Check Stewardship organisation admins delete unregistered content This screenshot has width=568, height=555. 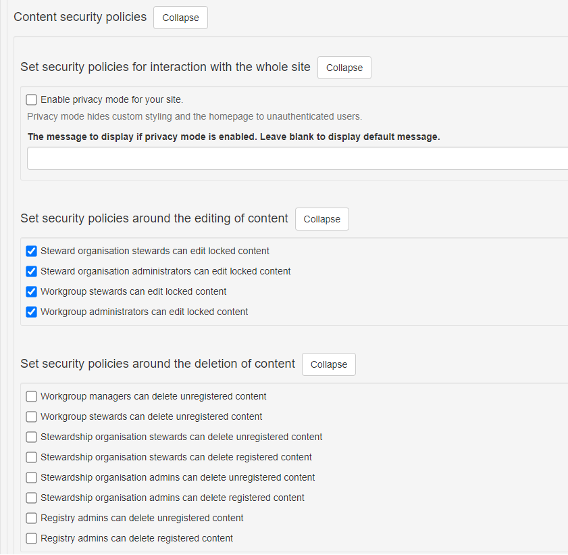[32, 478]
